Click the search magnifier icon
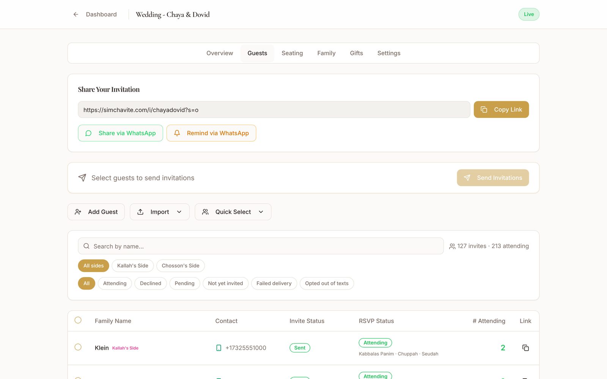 point(86,246)
